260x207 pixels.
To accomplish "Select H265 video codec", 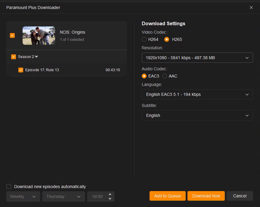I will (x=167, y=39).
